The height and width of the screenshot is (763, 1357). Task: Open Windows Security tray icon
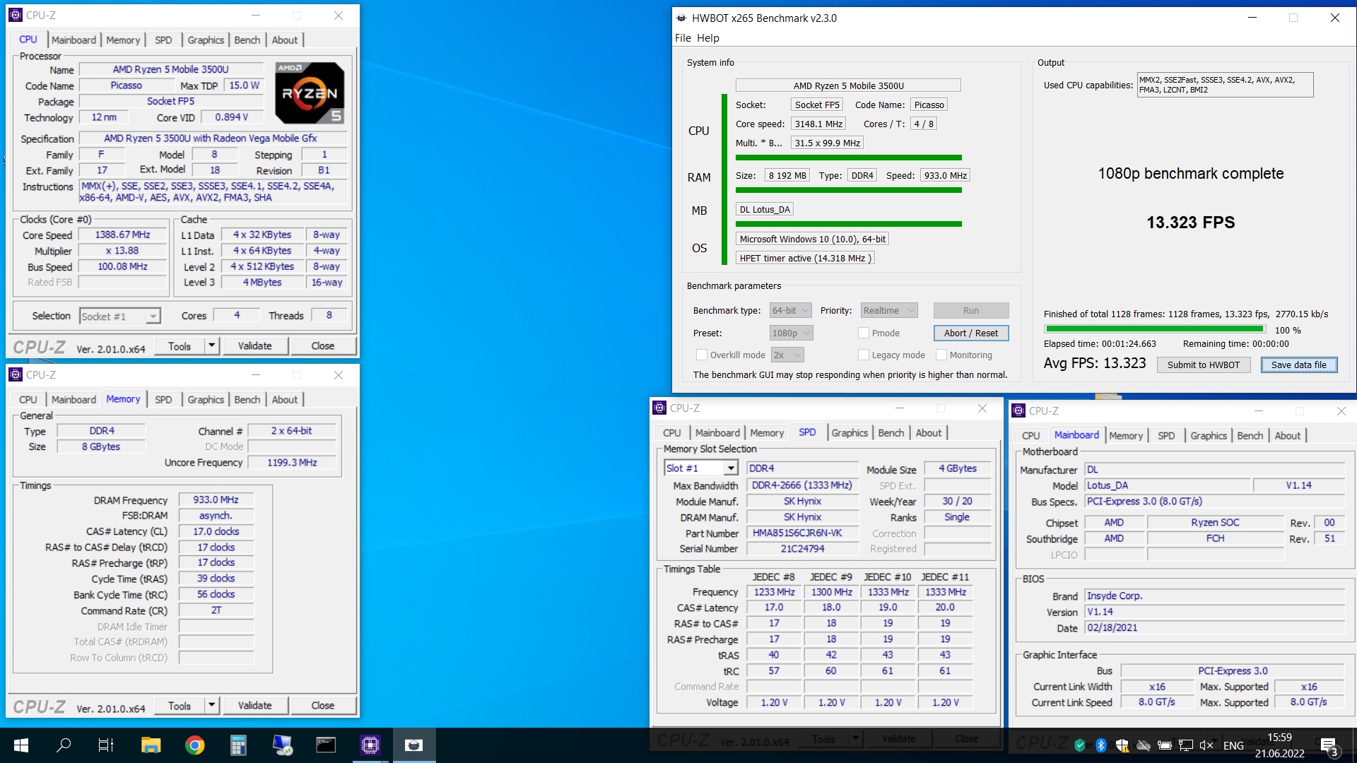click(x=1122, y=745)
